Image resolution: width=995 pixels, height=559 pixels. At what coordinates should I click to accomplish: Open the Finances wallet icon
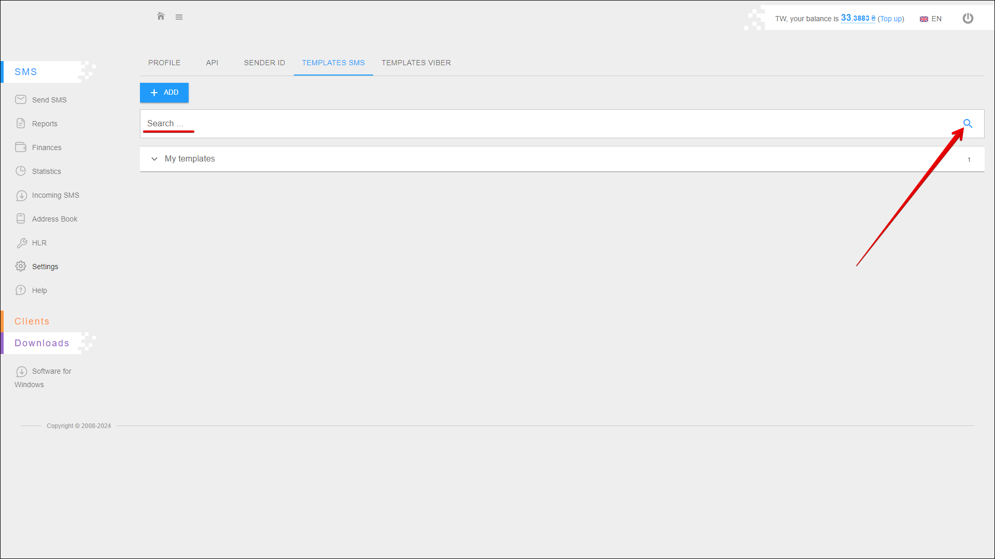[21, 147]
